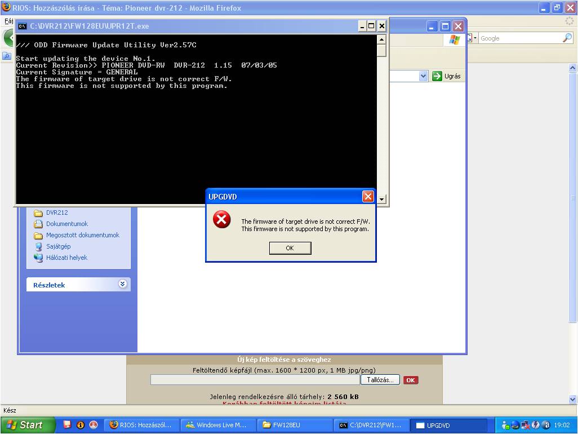Viewport: 578px width, 434px height.
Task: Click the Kész status bar text
Action: pyautogui.click(x=10, y=410)
